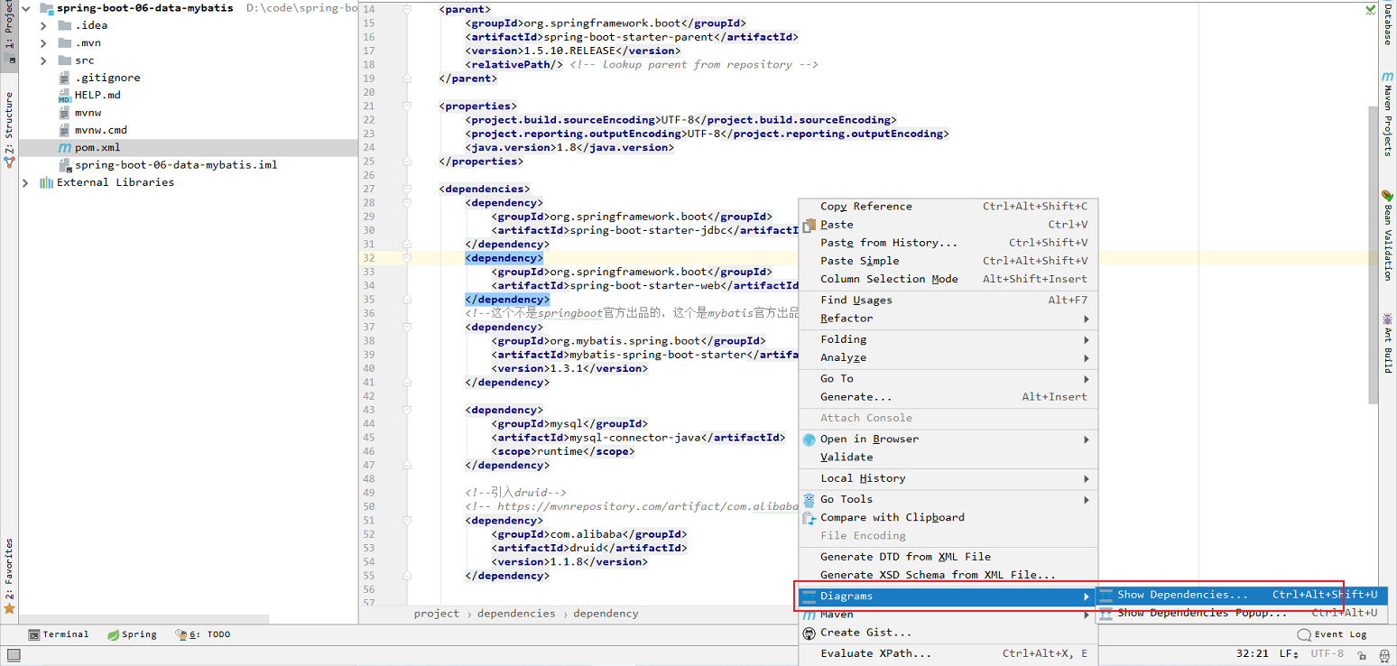This screenshot has width=1397, height=666.
Task: Click the External Libraries icon
Action: 46,182
